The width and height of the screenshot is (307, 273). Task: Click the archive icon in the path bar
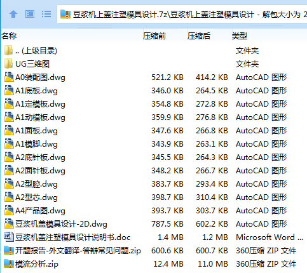pos(65,14)
